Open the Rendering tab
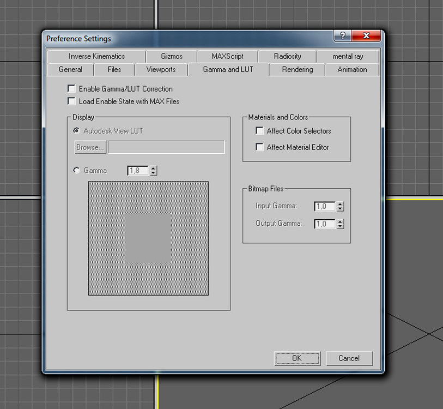443x409 pixels. click(297, 70)
